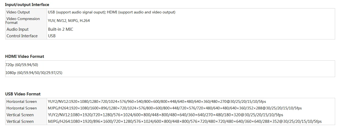342x136 pixels.
Task: Click the USB Video Format heading
Action: coord(23,94)
